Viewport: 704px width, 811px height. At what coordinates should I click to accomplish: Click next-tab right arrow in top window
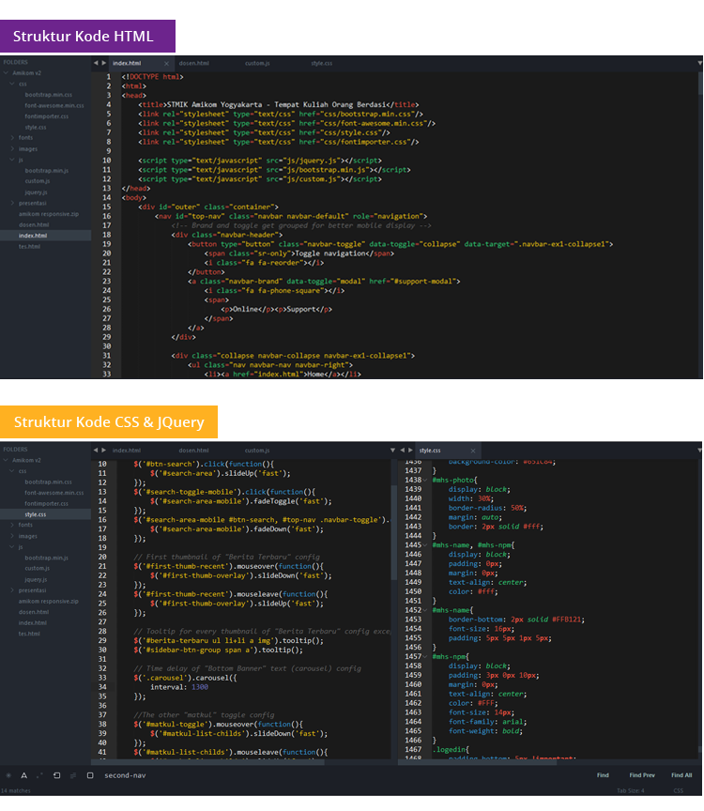point(103,63)
